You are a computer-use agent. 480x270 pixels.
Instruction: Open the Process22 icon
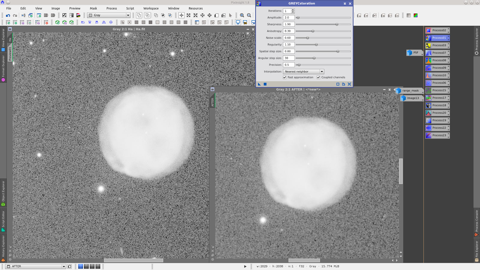[438, 128]
